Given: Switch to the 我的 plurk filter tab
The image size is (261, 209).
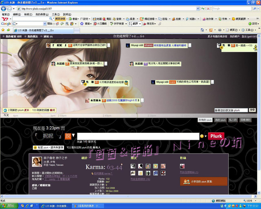Looking at the screenshot, I should (220, 120).
